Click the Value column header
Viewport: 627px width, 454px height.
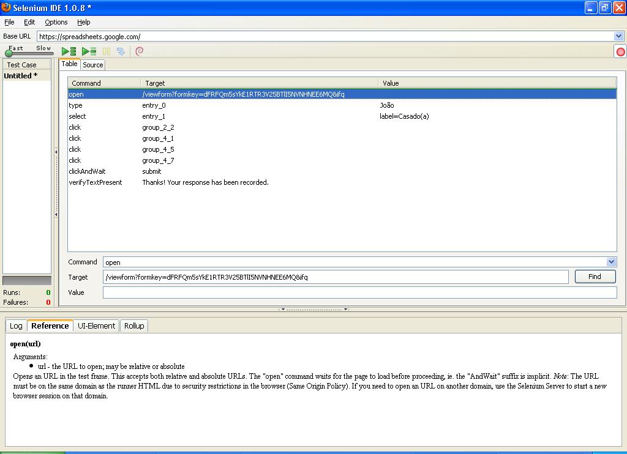pos(497,83)
